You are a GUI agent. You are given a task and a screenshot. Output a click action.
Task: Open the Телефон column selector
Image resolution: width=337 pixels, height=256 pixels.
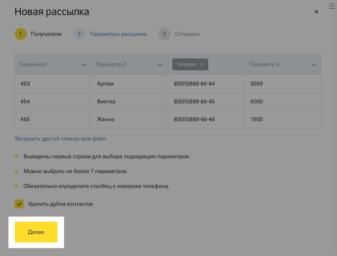pos(187,64)
